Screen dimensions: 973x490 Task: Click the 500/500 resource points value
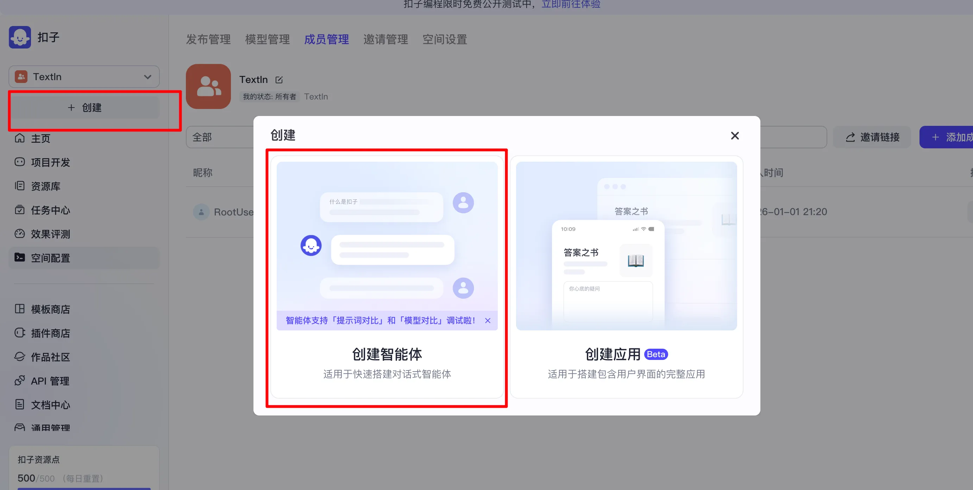click(36, 478)
